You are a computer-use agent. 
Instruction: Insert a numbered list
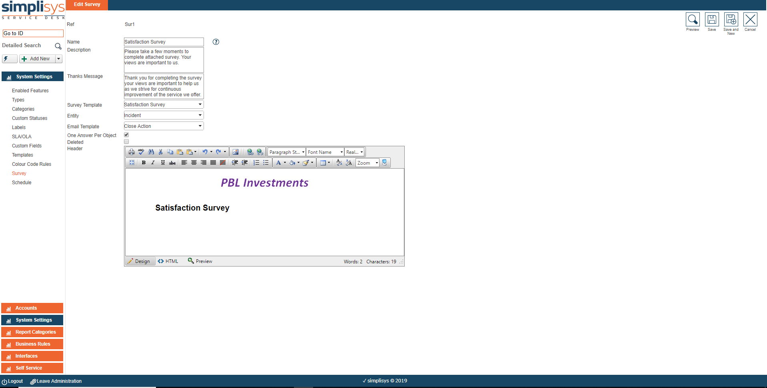256,163
